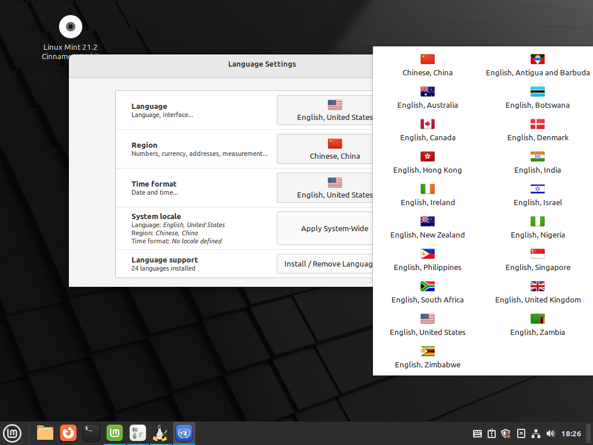Open the Update Manager shield in tray
The image size is (593, 445).
click(x=506, y=433)
